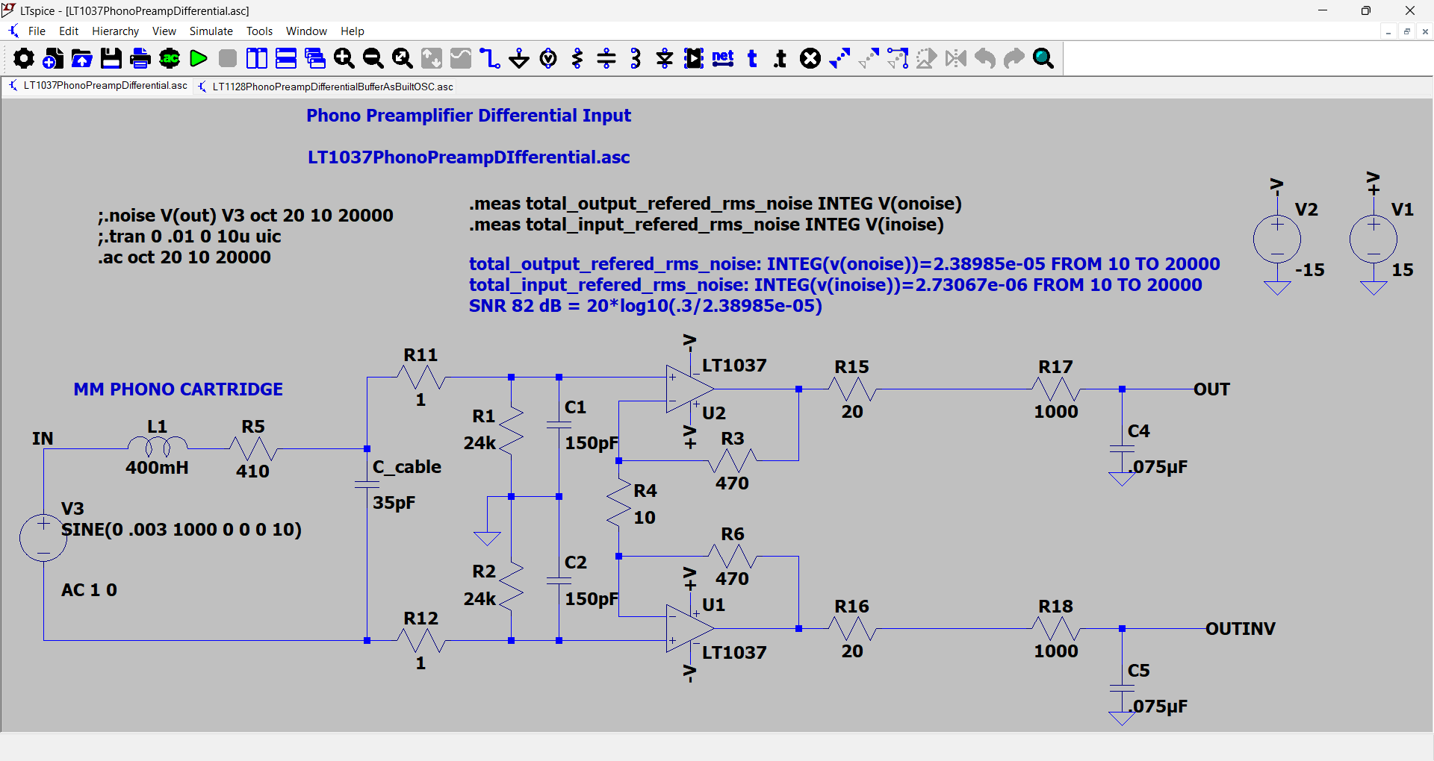Stop the simulation using the gray square button
Image resolution: width=1434 pixels, height=761 pixels.
pos(228,58)
